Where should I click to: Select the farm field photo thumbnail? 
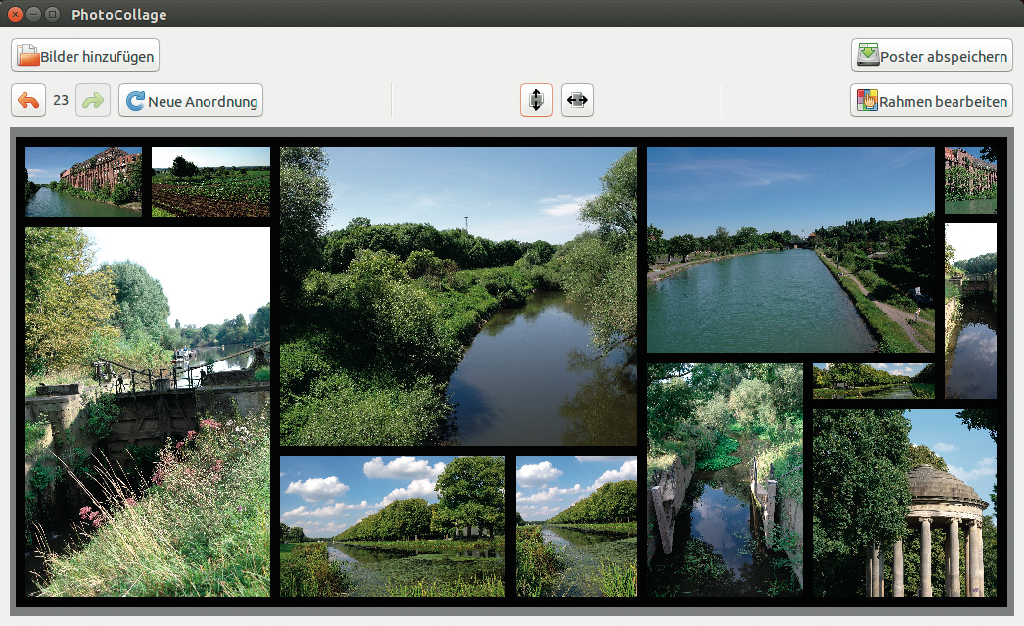pos(210,181)
